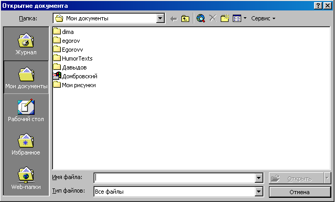Select the Мои рисунки folder icon
This screenshot has width=335, height=202.
click(x=57, y=85)
